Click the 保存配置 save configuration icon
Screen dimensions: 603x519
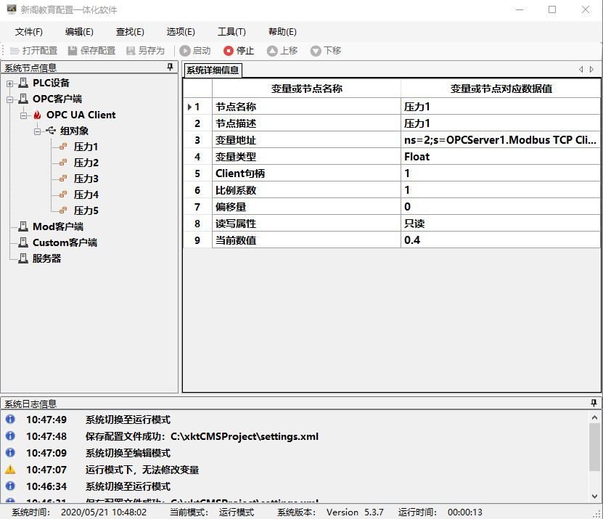[x=73, y=51]
